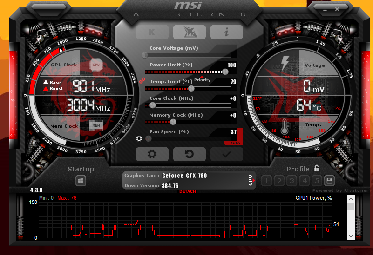Click the Base indicator label
Screen dimensions: 373x255
[x=52, y=82]
